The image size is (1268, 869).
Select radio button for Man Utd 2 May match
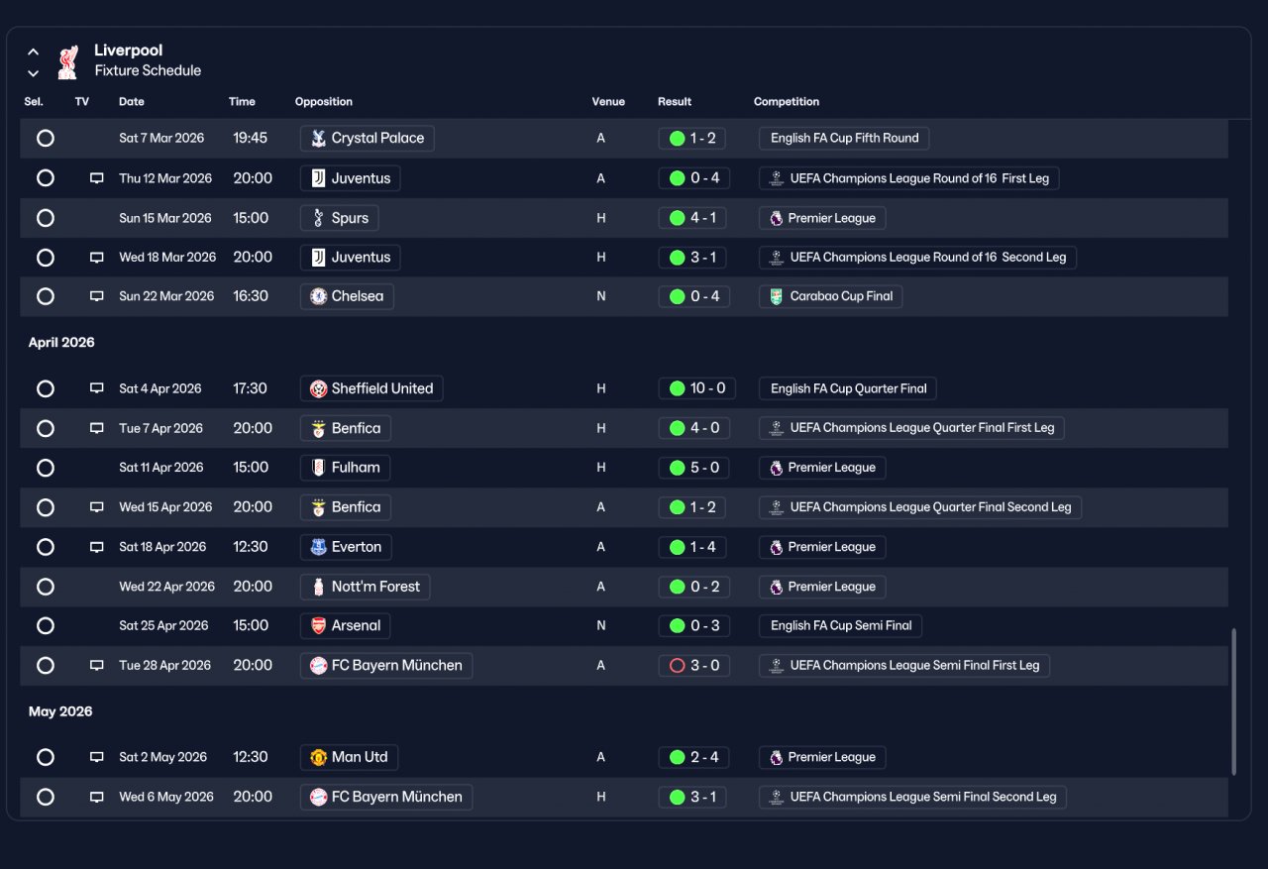[x=46, y=757]
